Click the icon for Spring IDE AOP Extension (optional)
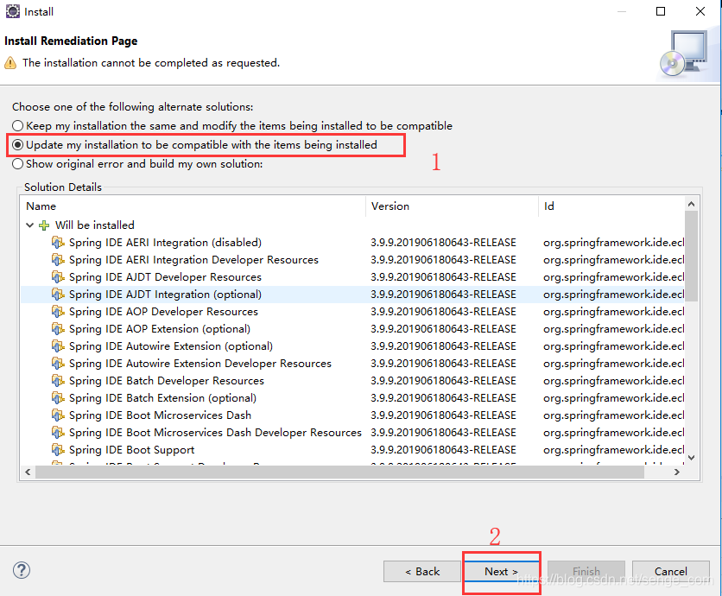 click(x=58, y=329)
